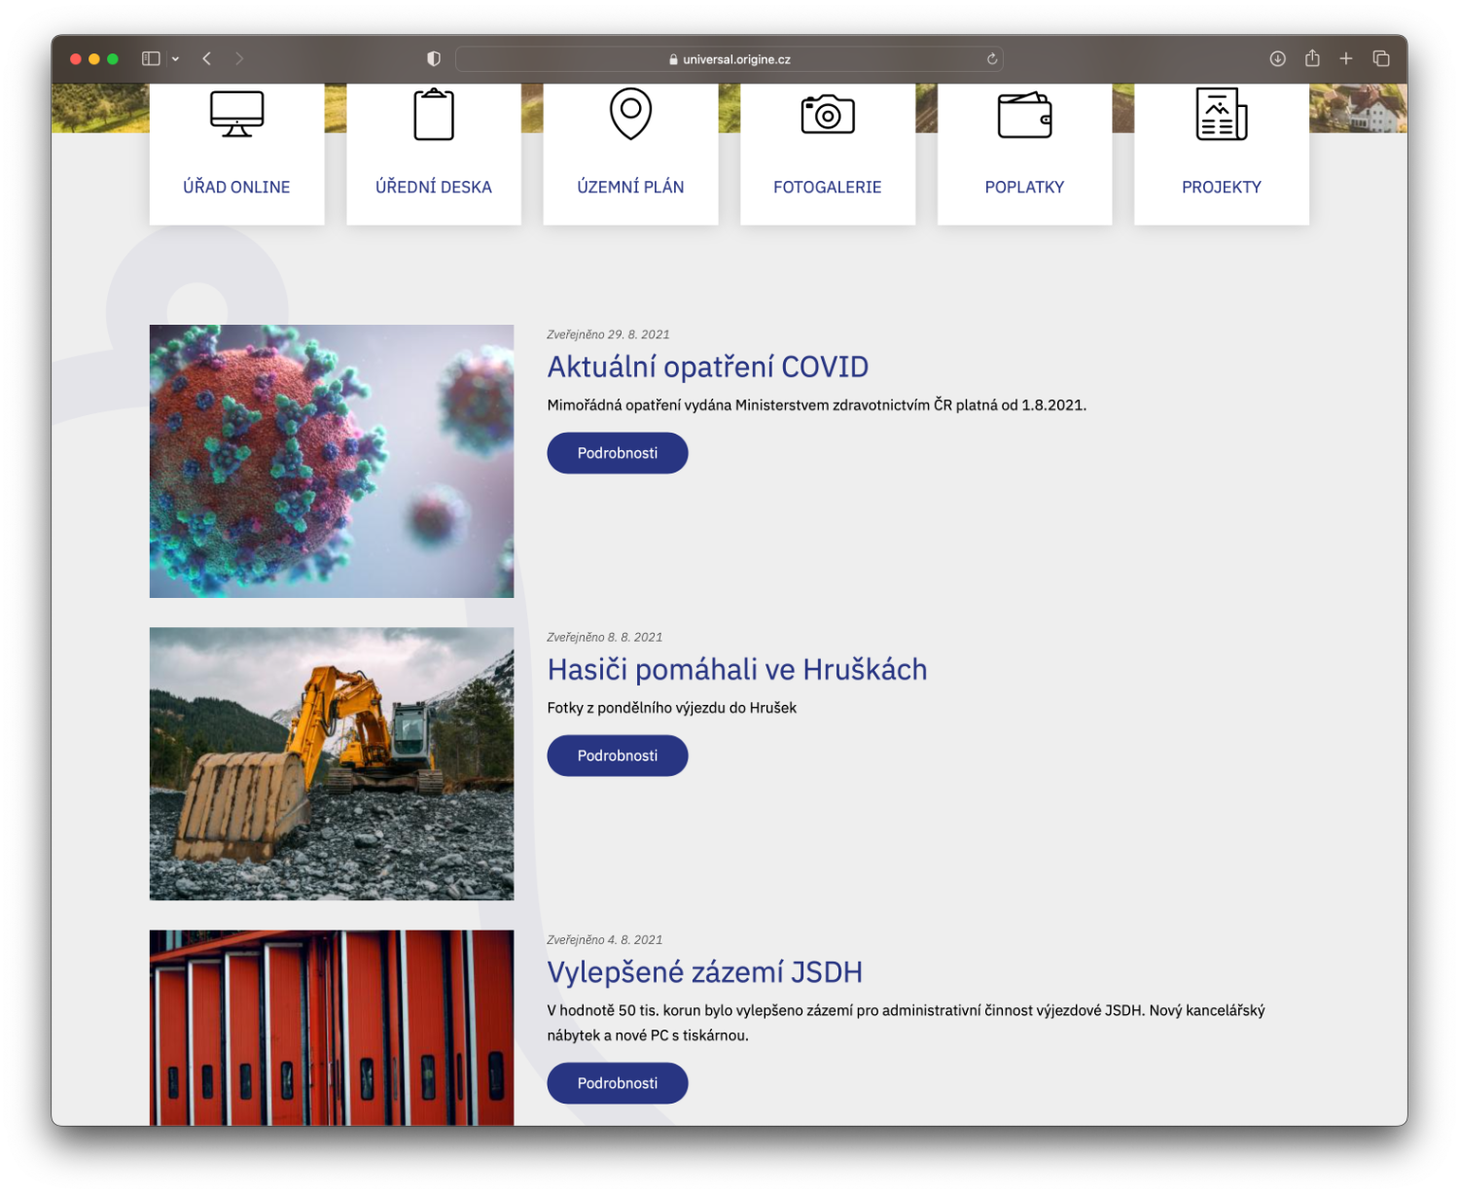
Task: Click the coronavirus article thumbnail
Action: pyautogui.click(x=332, y=461)
